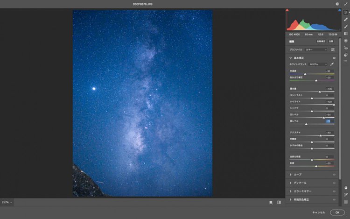Open the profile browser grid icon
This screenshot has width=350, height=219.
(333, 49)
